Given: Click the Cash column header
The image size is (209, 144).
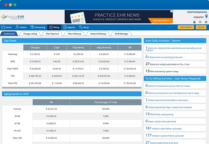Looking at the screenshot, I should pos(57,47).
